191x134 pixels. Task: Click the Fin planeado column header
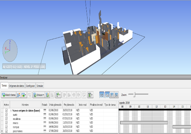coord(69,105)
